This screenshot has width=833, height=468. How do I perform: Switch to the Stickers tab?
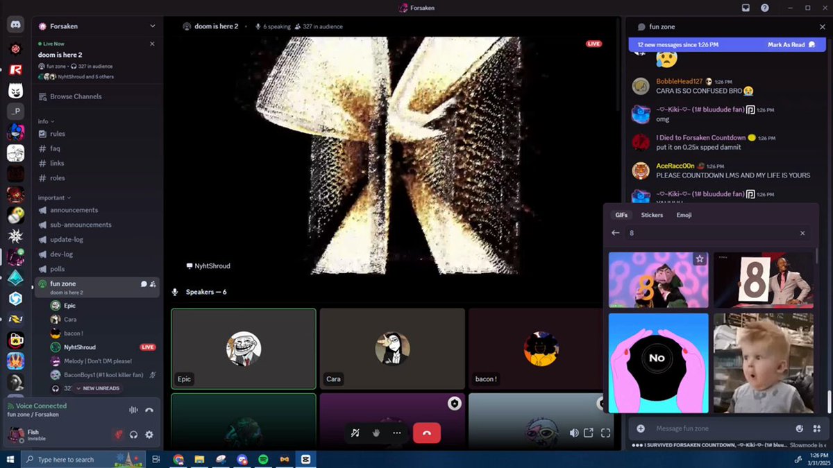point(652,215)
